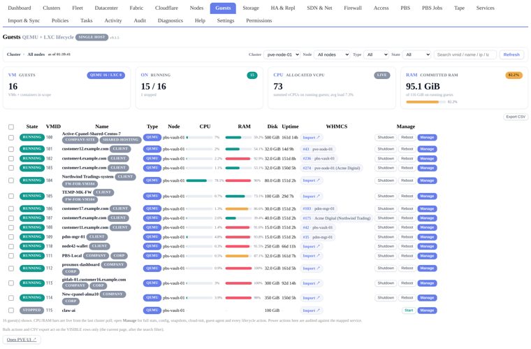Open WHMCS link #274 Acme Digital

coord(332,168)
